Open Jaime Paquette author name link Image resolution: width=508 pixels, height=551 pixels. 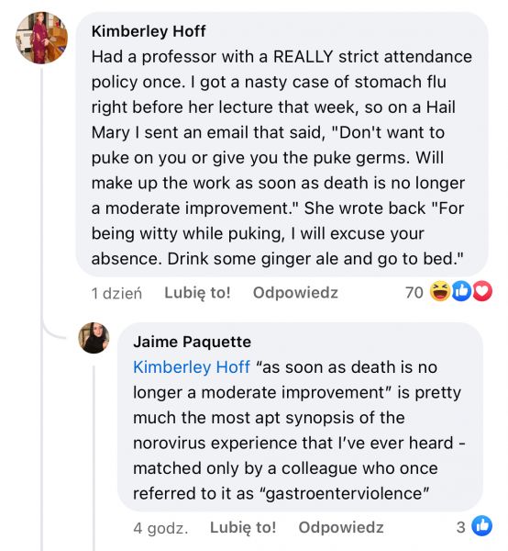pos(193,342)
